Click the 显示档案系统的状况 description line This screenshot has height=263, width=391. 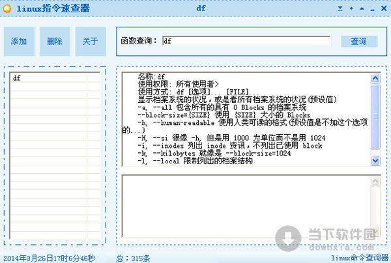[x=237, y=100]
